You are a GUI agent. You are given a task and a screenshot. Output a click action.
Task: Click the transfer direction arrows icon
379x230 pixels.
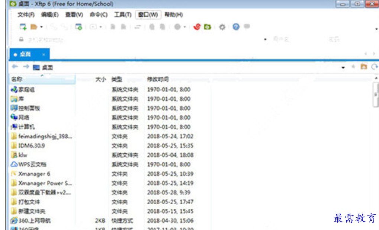tap(138, 27)
